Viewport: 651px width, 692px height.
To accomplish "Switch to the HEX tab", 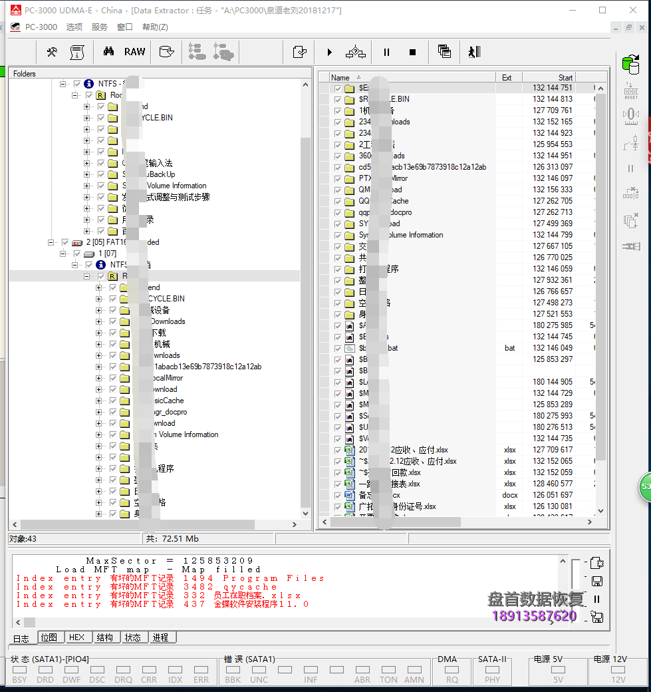I will pos(76,637).
